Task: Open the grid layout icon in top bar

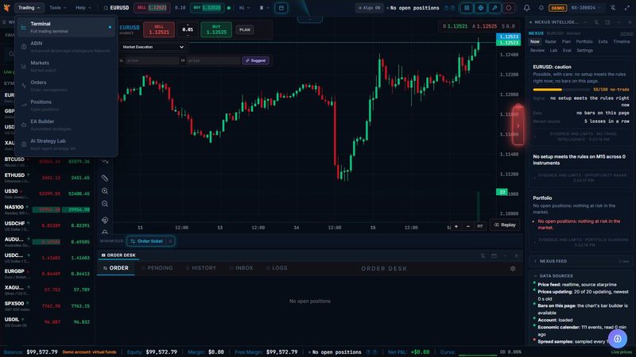Action: point(467,8)
